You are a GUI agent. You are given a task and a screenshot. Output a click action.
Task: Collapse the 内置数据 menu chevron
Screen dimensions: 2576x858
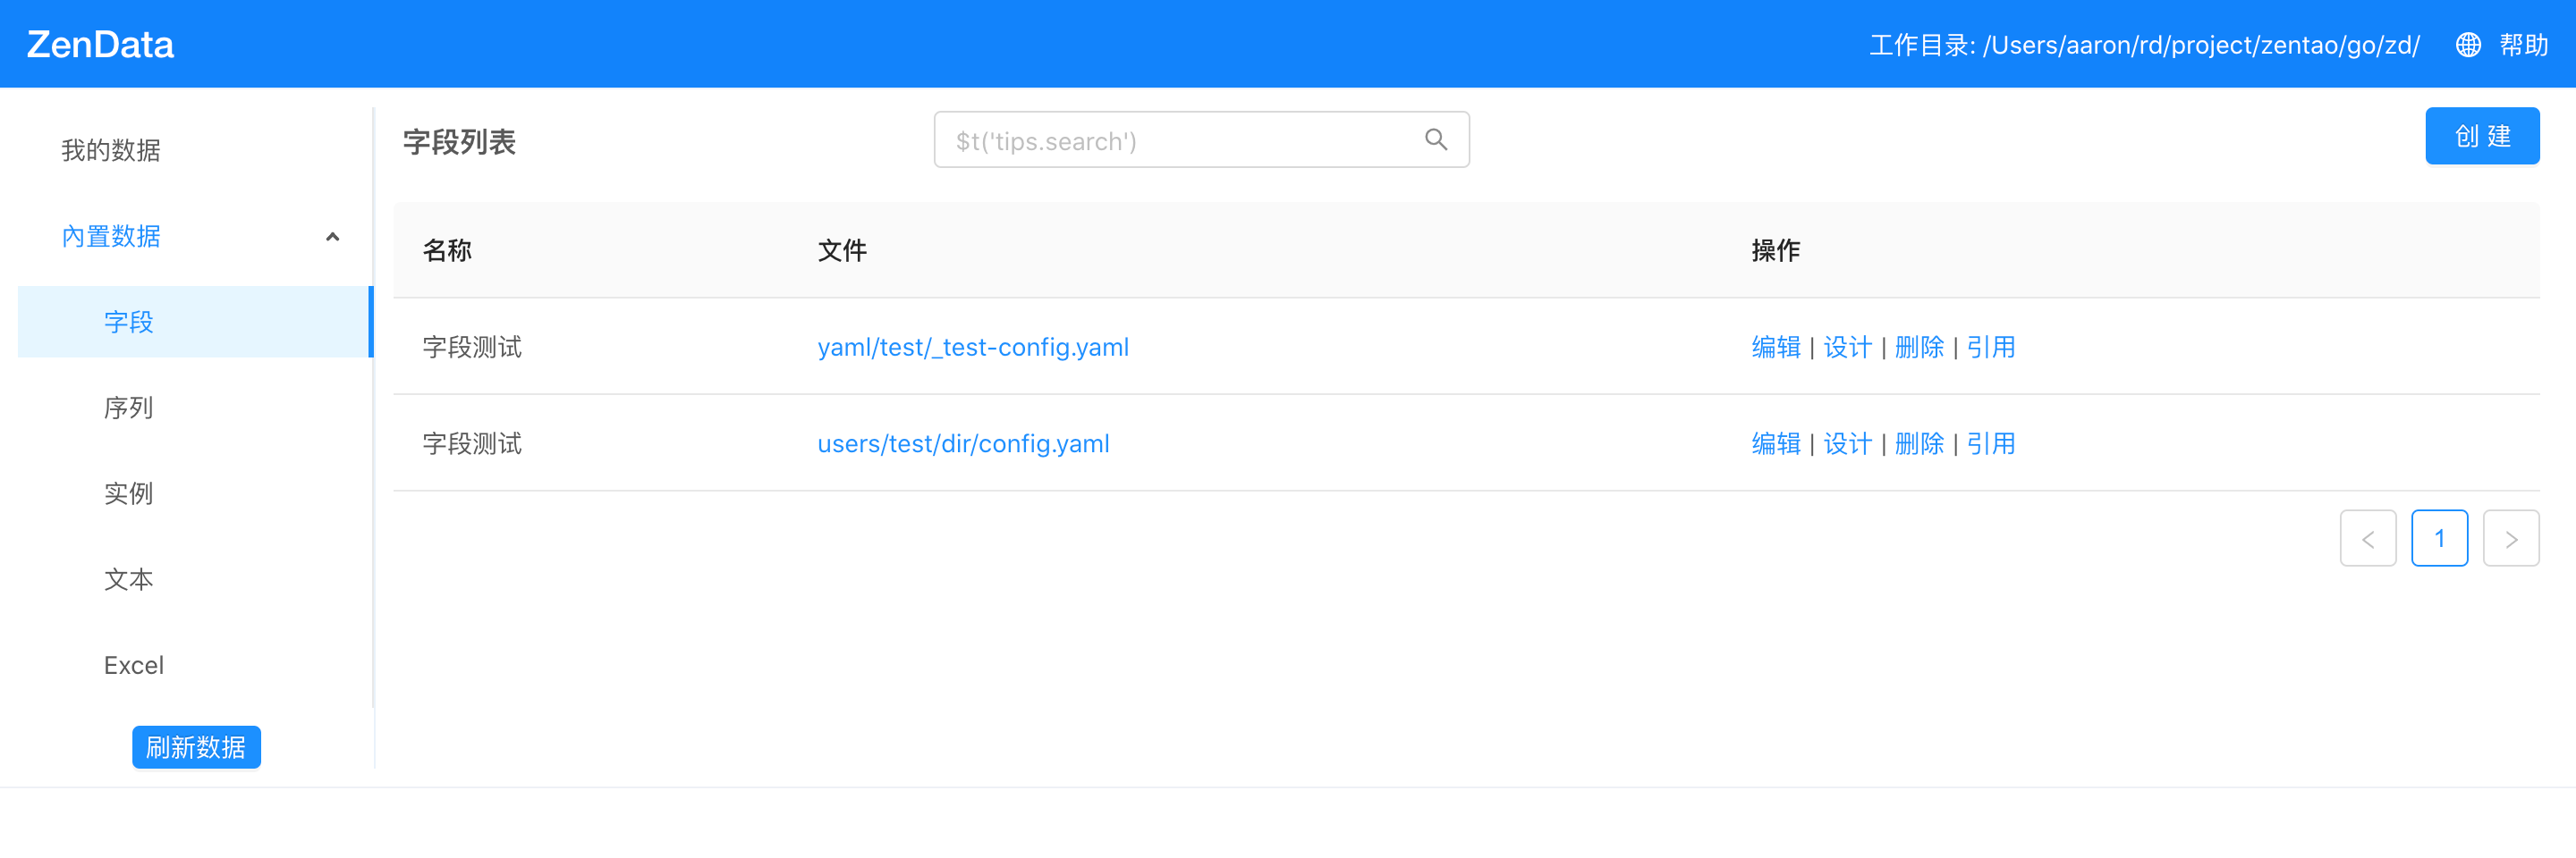[x=333, y=237]
